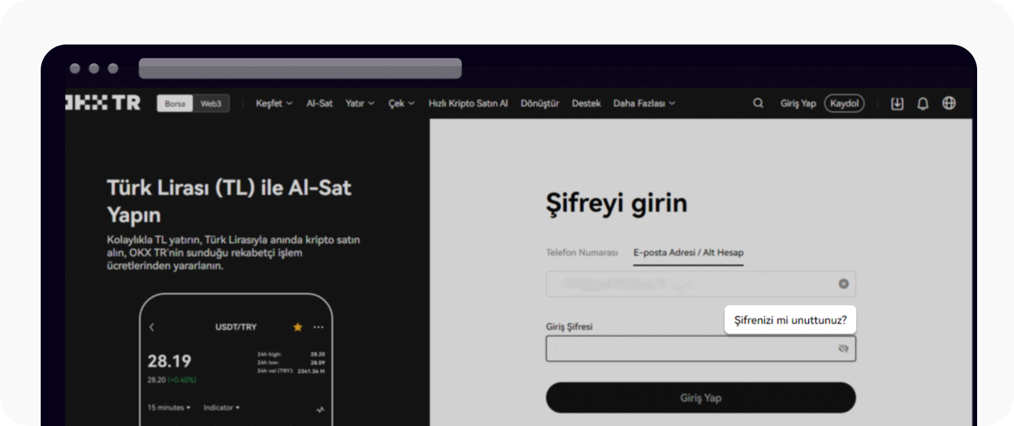Click the download app icon
The height and width of the screenshot is (426, 1014).
coord(897,103)
